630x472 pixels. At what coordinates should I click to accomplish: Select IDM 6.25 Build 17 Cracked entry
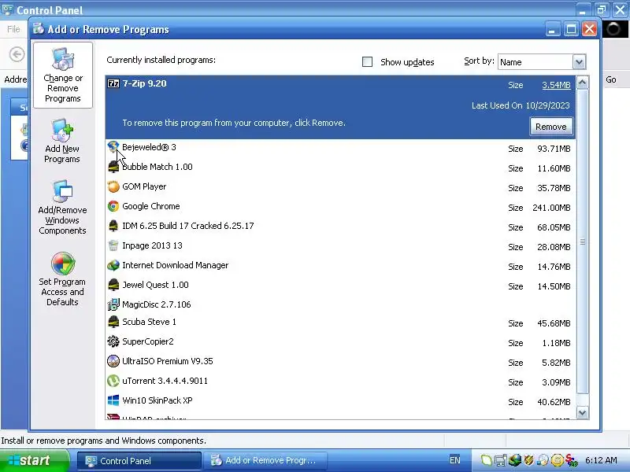[x=340, y=227]
